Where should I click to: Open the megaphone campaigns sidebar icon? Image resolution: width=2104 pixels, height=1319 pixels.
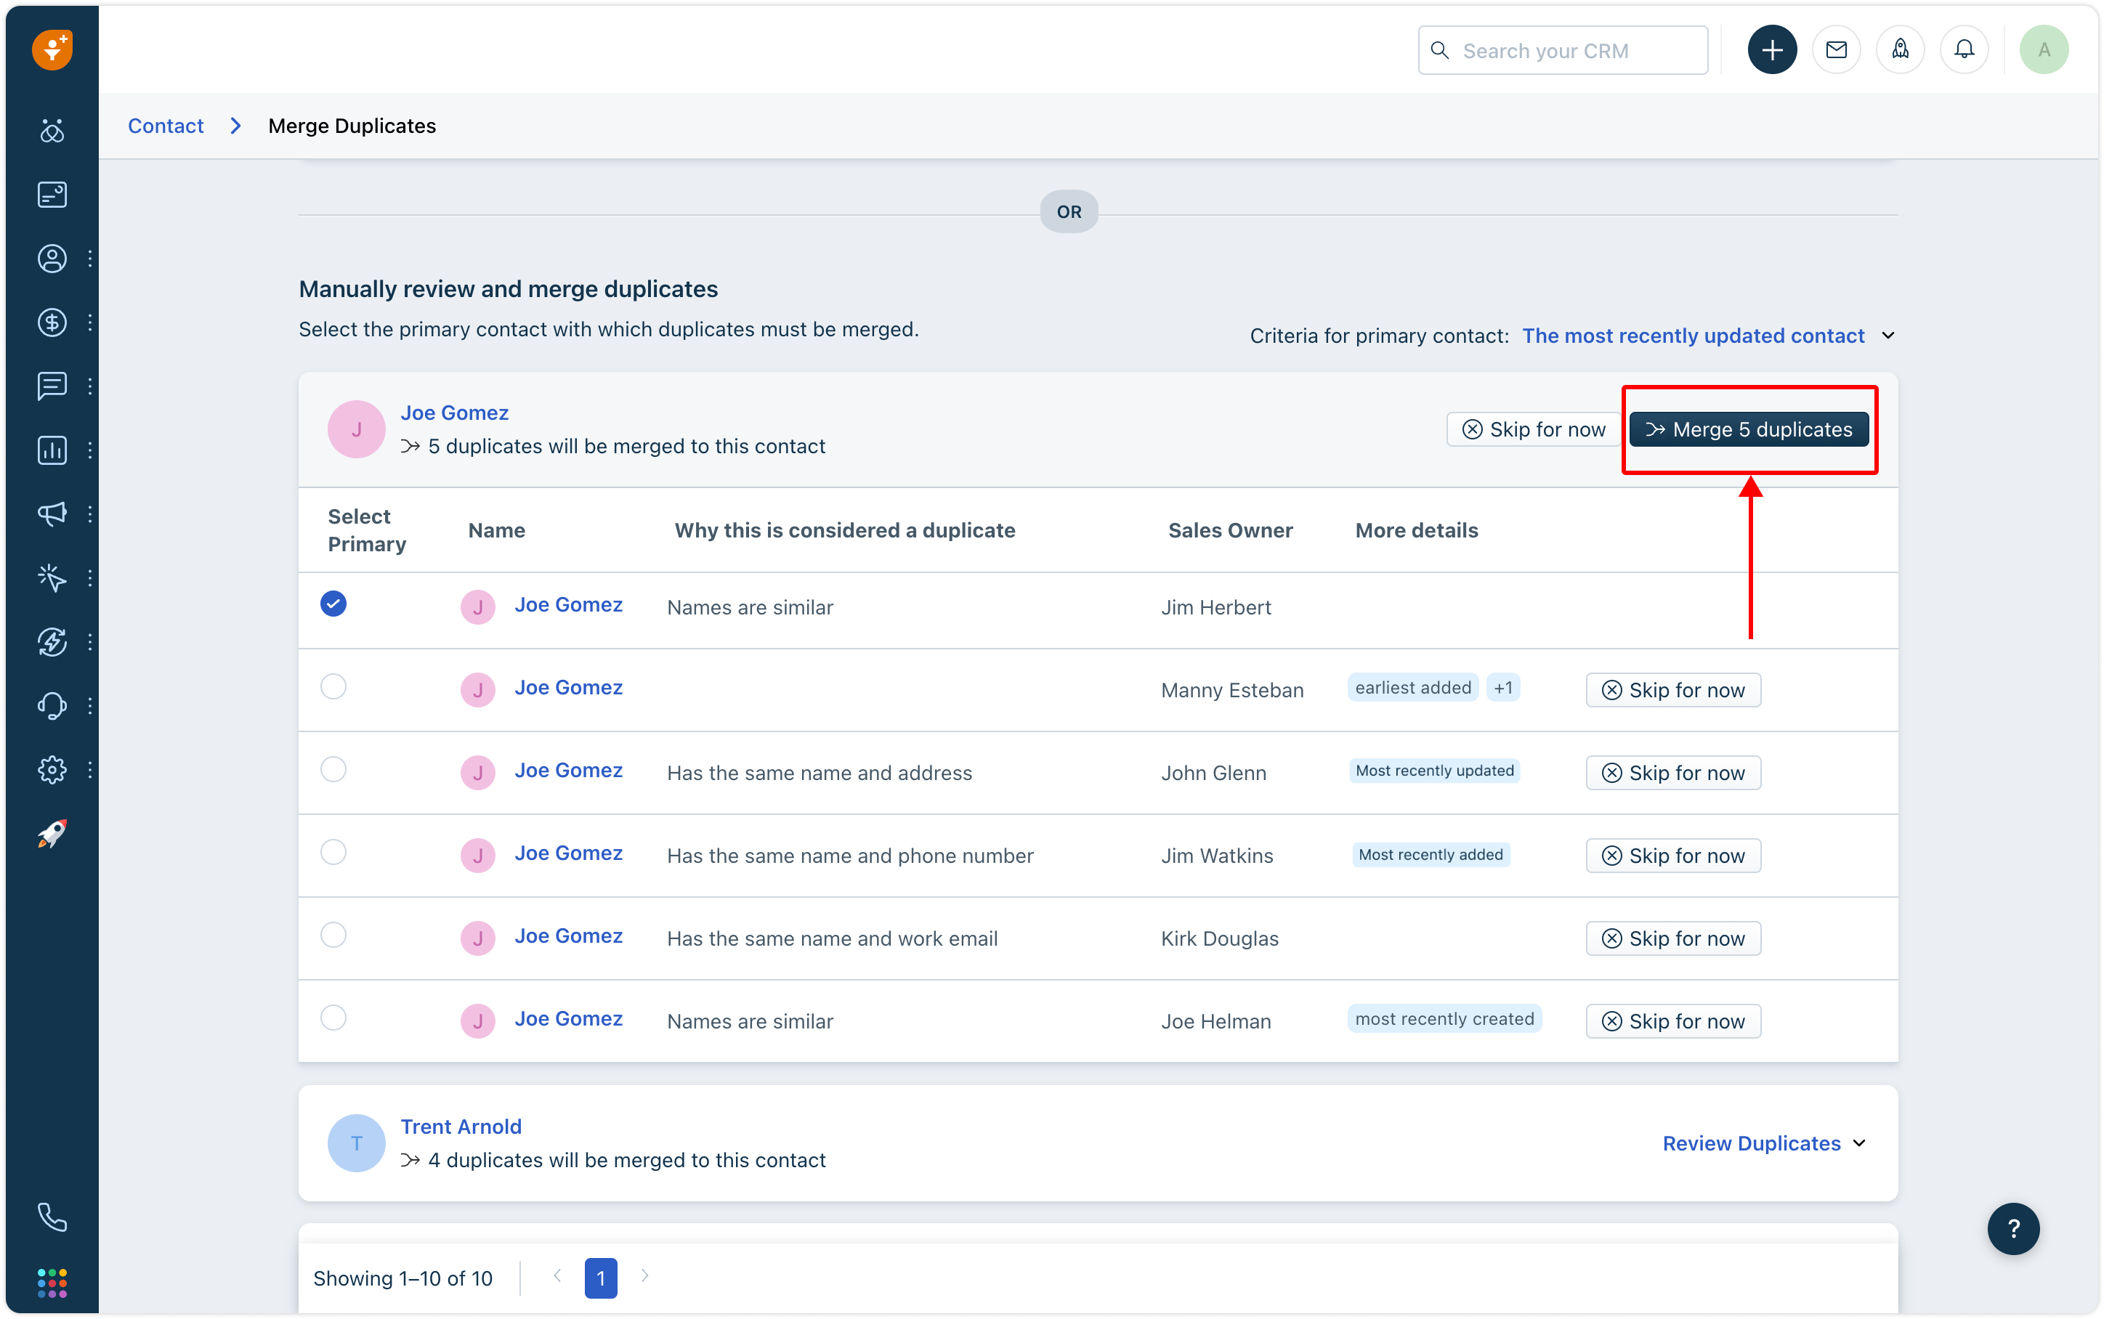coord(52,514)
